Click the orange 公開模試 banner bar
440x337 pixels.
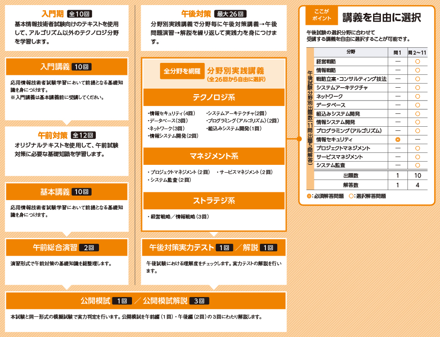click(145, 301)
